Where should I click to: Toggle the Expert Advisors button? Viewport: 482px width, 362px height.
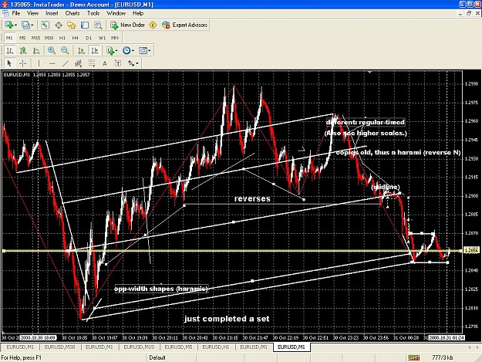[185, 25]
